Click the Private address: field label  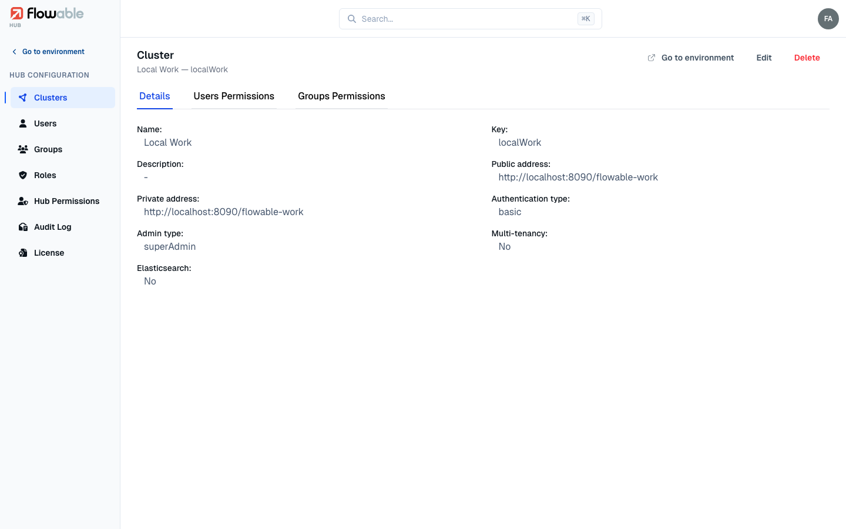point(168,199)
